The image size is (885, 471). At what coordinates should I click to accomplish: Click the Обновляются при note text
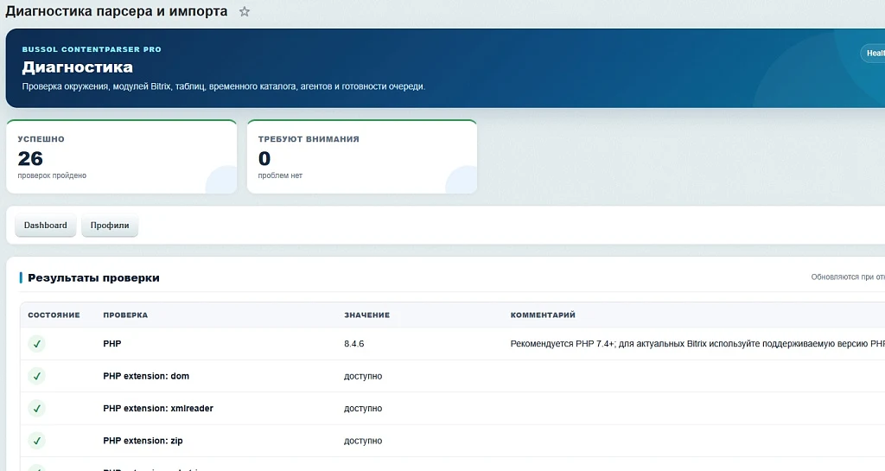[x=848, y=277]
